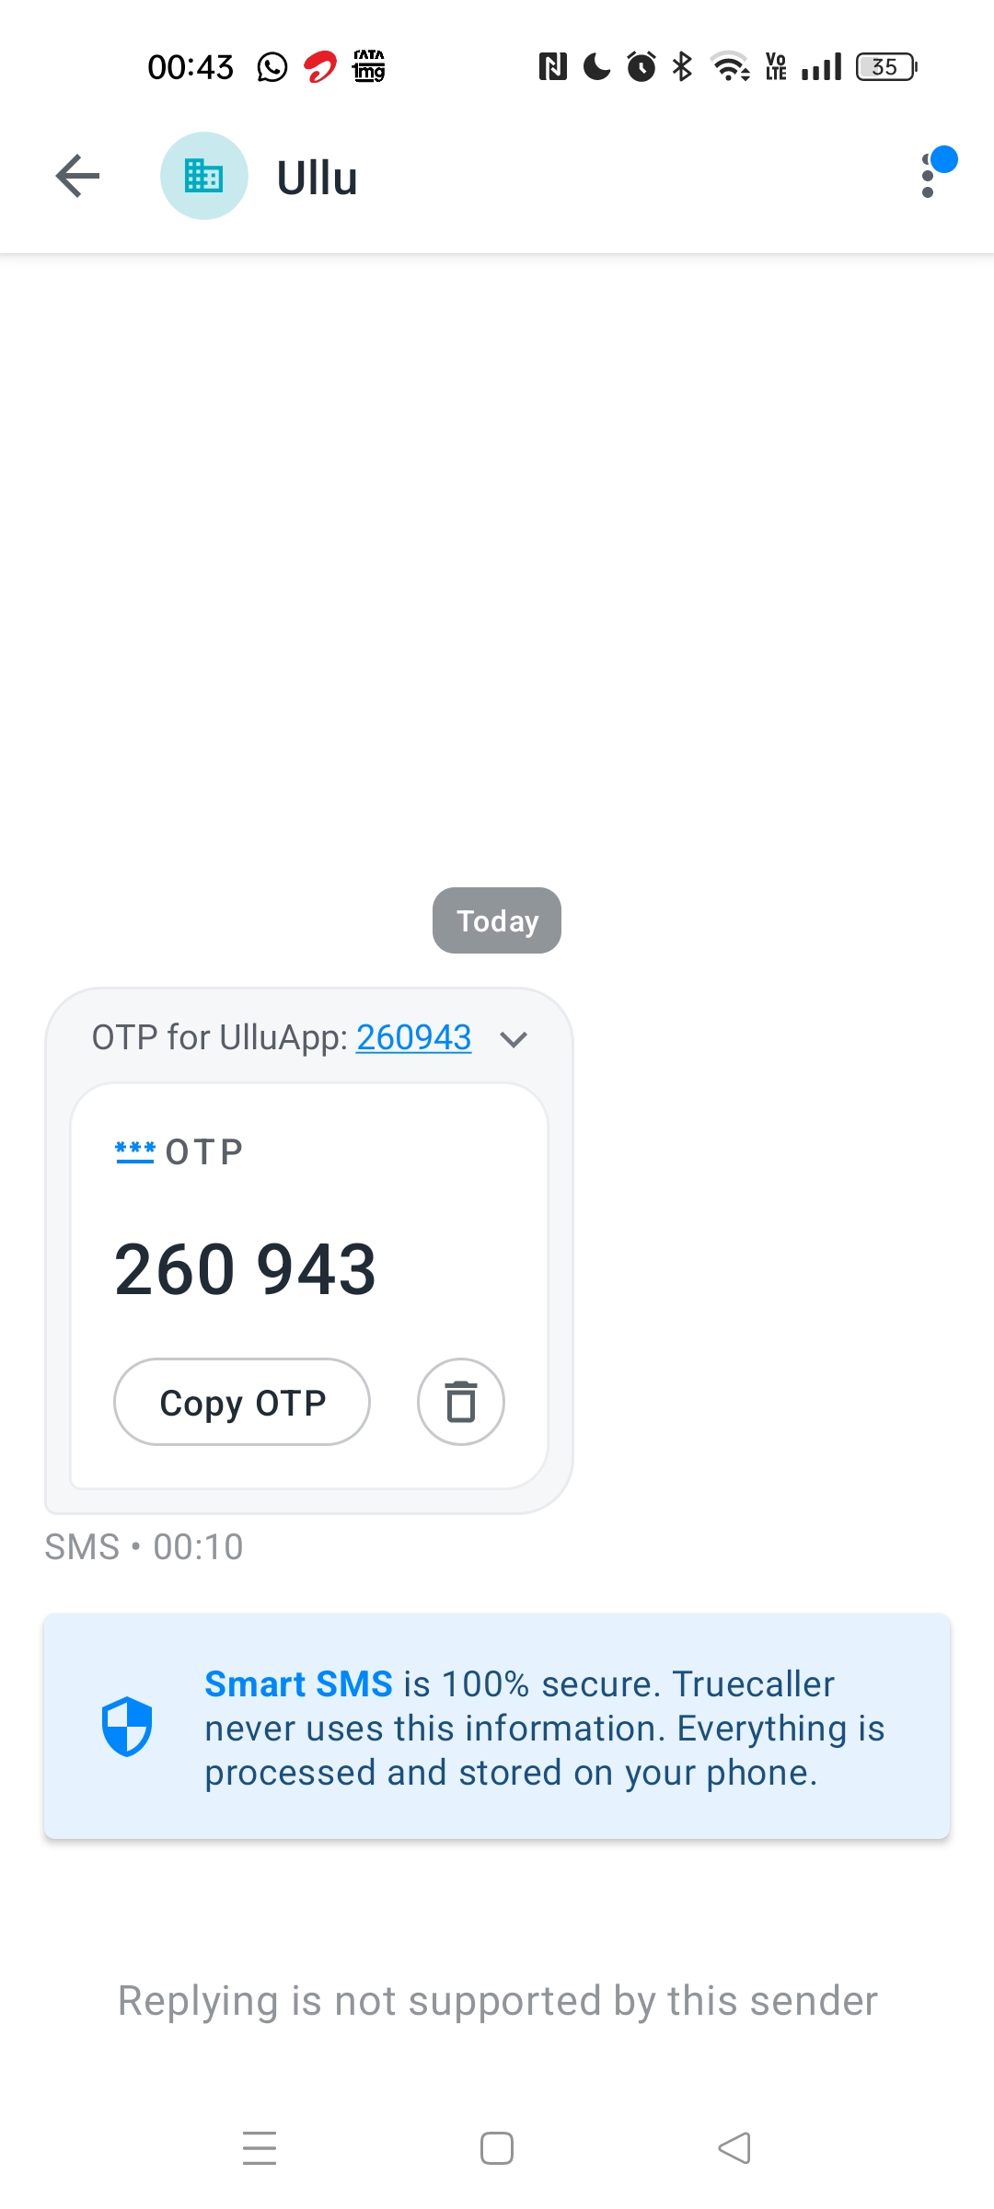
Task: Tap the battery indicator in status bar
Action: pos(886,67)
